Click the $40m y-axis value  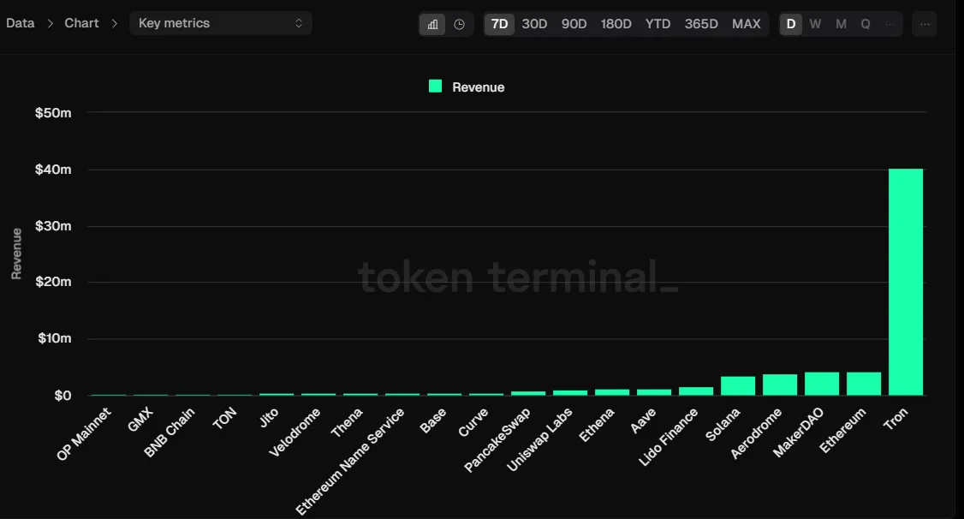click(53, 169)
